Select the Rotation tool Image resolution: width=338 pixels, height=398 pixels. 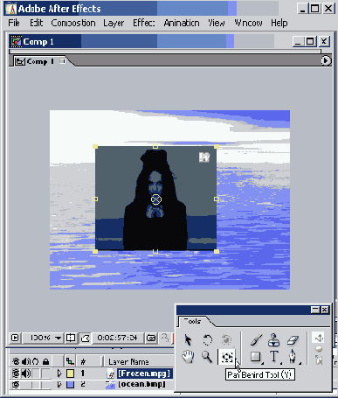point(207,340)
